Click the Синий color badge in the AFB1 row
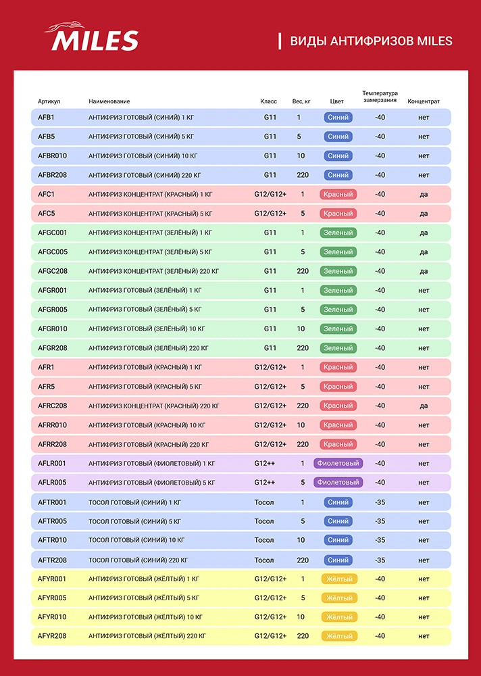 [x=338, y=118]
